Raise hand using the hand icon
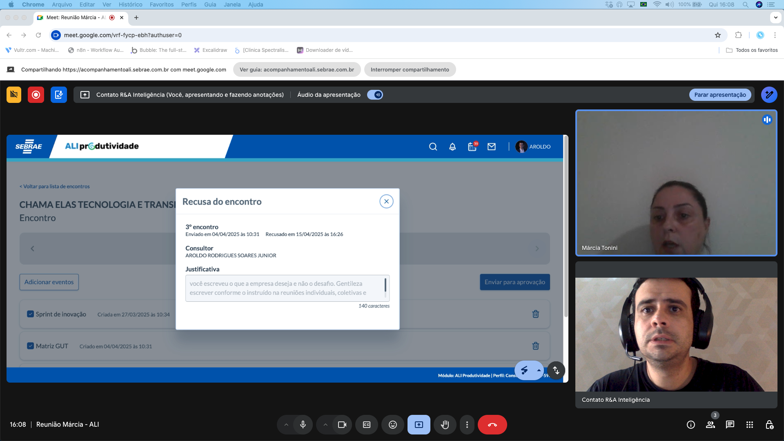The image size is (784, 441). click(445, 425)
